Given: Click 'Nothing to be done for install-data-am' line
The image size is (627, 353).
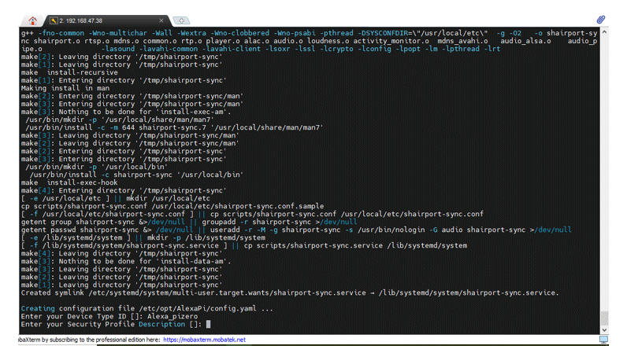Looking at the screenshot, I should 126,261.
